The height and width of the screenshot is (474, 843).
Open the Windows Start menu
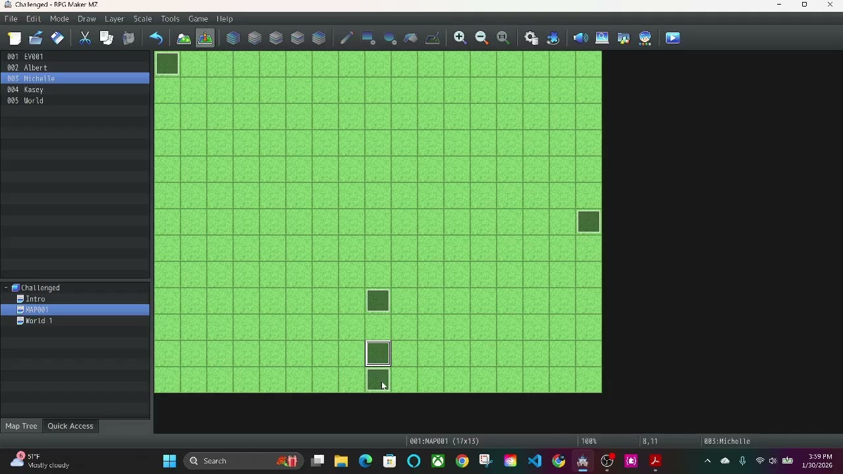[x=169, y=461]
